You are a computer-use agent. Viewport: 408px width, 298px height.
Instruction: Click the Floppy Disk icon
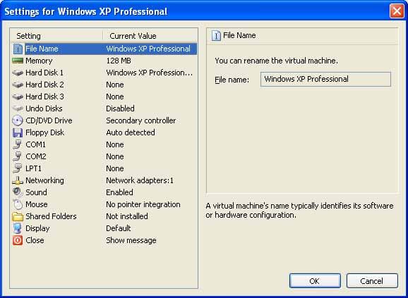pyautogui.click(x=18, y=132)
